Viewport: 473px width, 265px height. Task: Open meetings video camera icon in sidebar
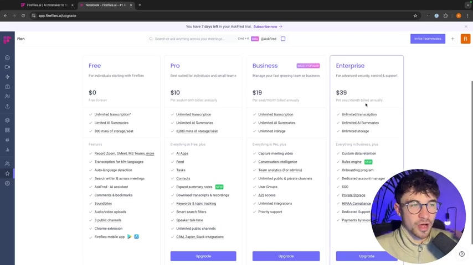click(x=7, y=67)
